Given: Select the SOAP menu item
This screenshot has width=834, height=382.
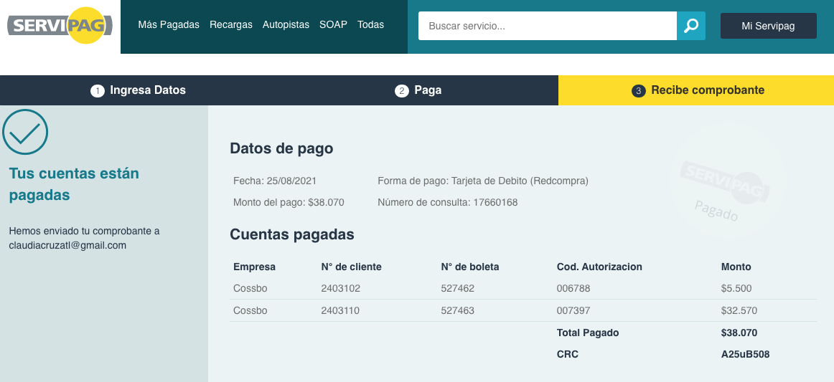Looking at the screenshot, I should tap(333, 24).
